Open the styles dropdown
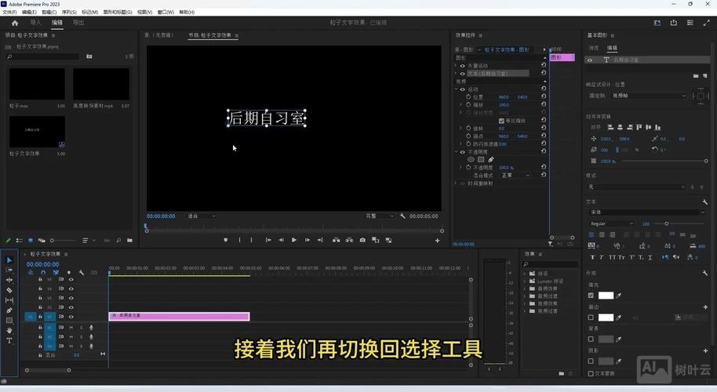Image resolution: width=717 pixels, height=392 pixels. click(x=636, y=187)
